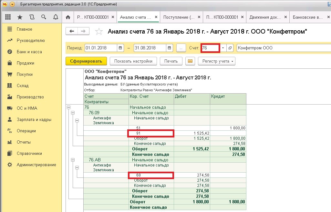Click credit amount in row 51
This screenshot has height=212, width=331.
pos(228,128)
